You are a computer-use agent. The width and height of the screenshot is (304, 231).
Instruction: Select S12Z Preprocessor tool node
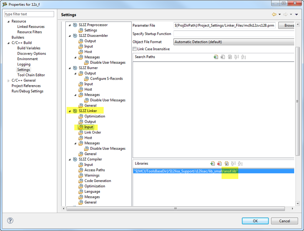coord(93,25)
